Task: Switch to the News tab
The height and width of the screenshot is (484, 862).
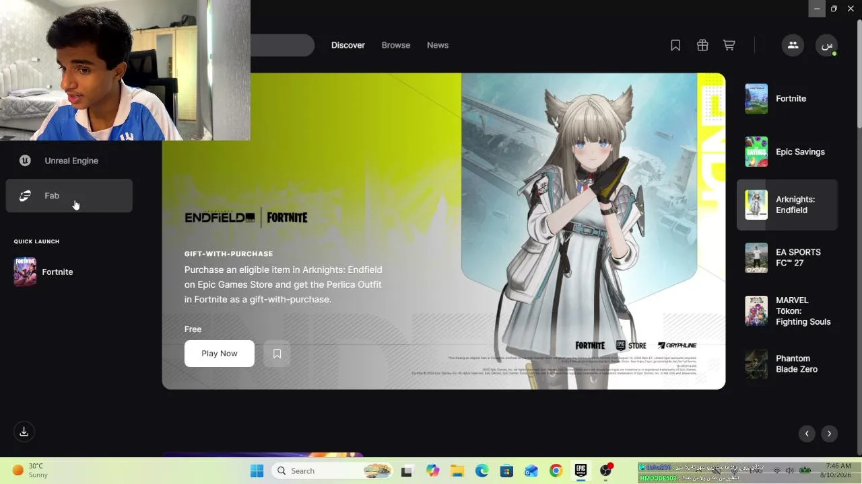Action: 438,45
